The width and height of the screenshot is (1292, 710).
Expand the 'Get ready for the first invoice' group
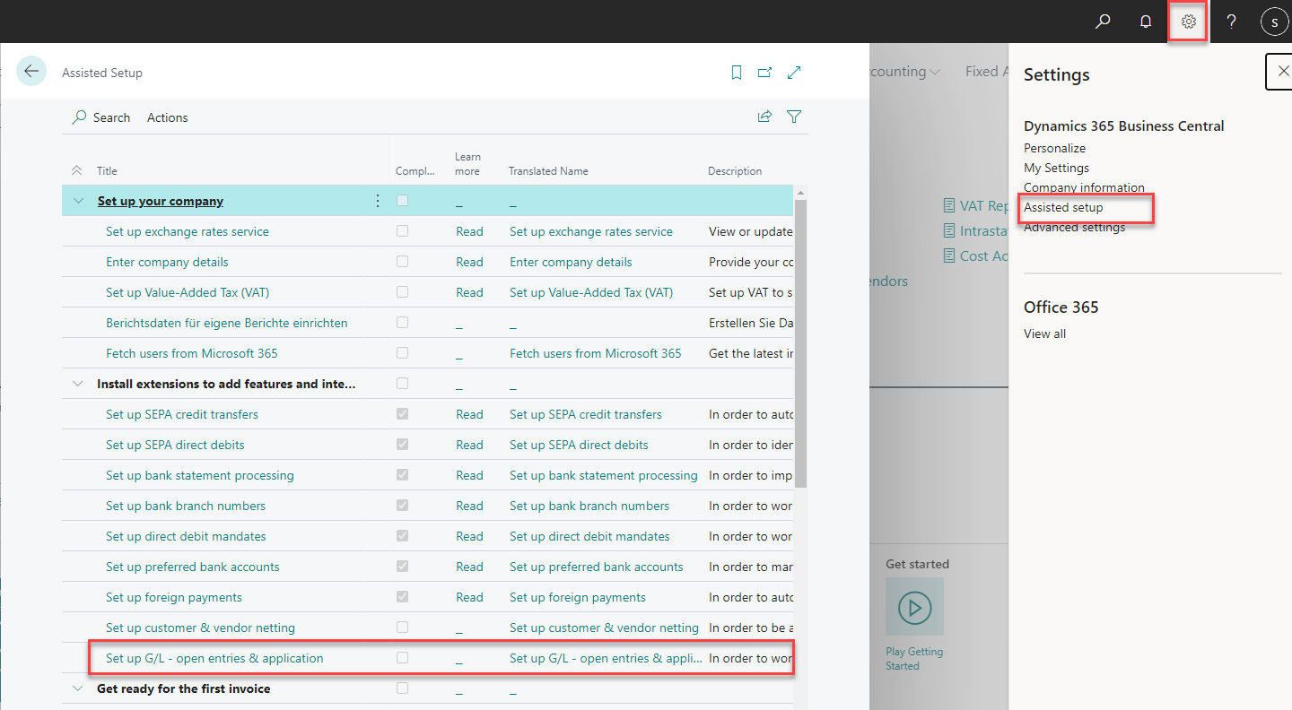tap(77, 688)
